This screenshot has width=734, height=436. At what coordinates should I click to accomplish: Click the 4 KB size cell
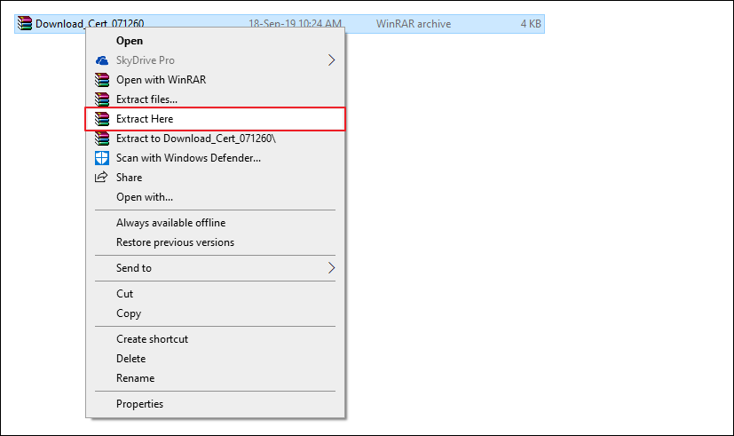[531, 24]
